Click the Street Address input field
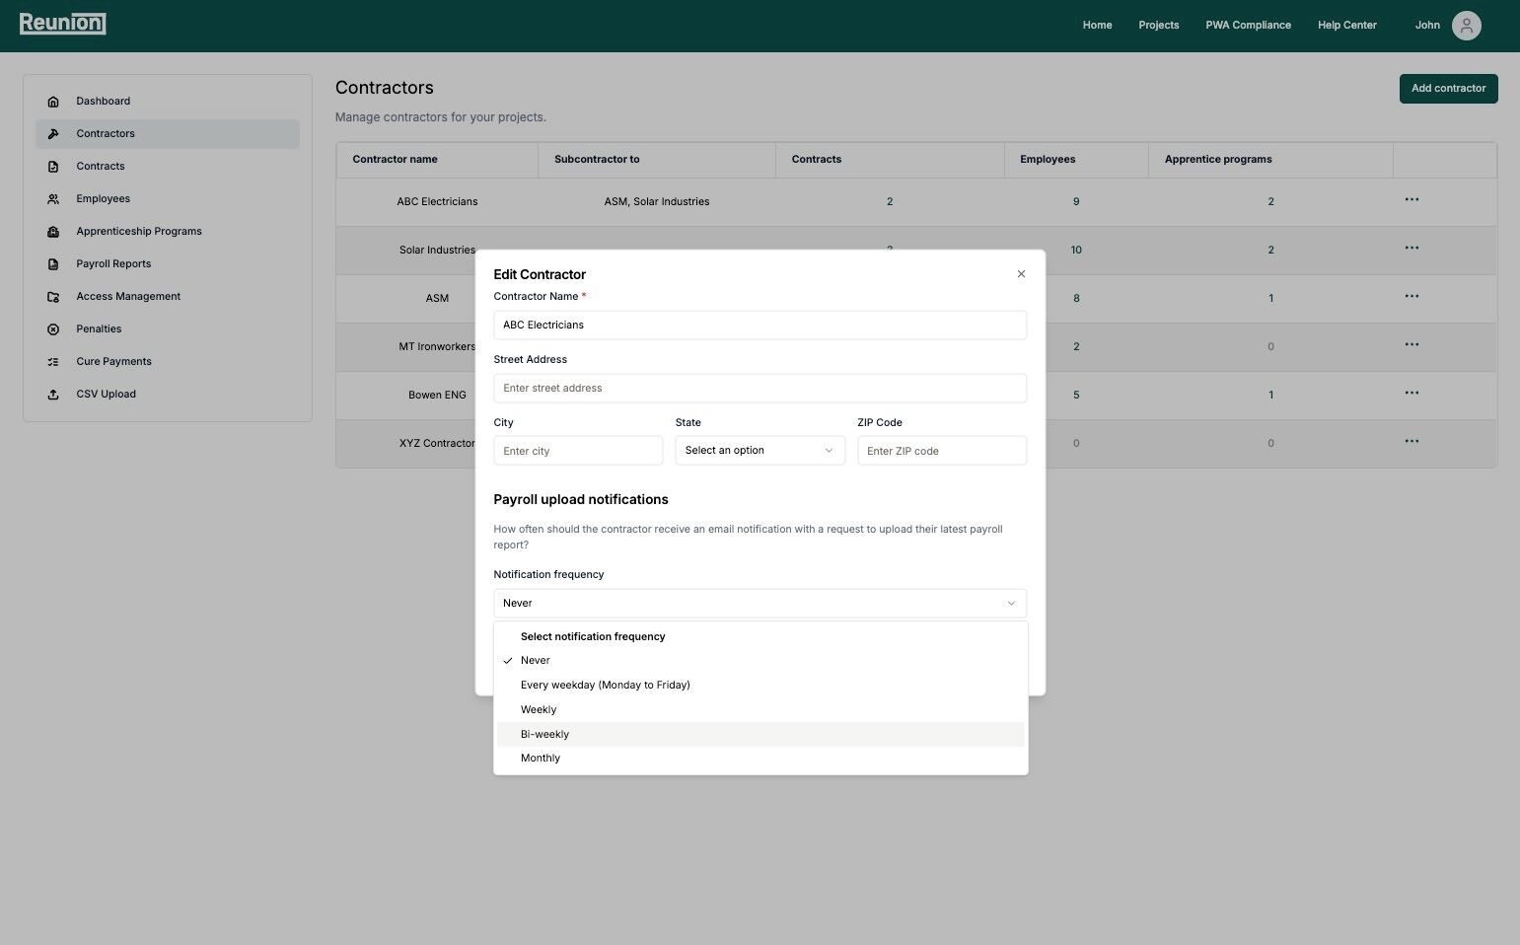The image size is (1520, 945). click(x=760, y=389)
